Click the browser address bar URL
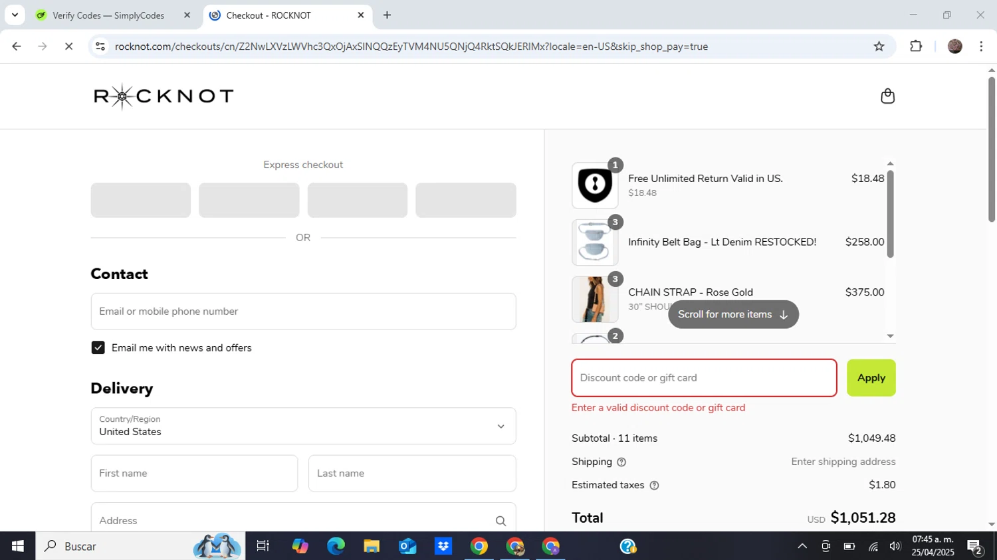The image size is (997, 560). pyautogui.click(x=411, y=47)
